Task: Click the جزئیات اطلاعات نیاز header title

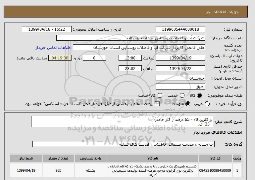Action: click(x=222, y=12)
